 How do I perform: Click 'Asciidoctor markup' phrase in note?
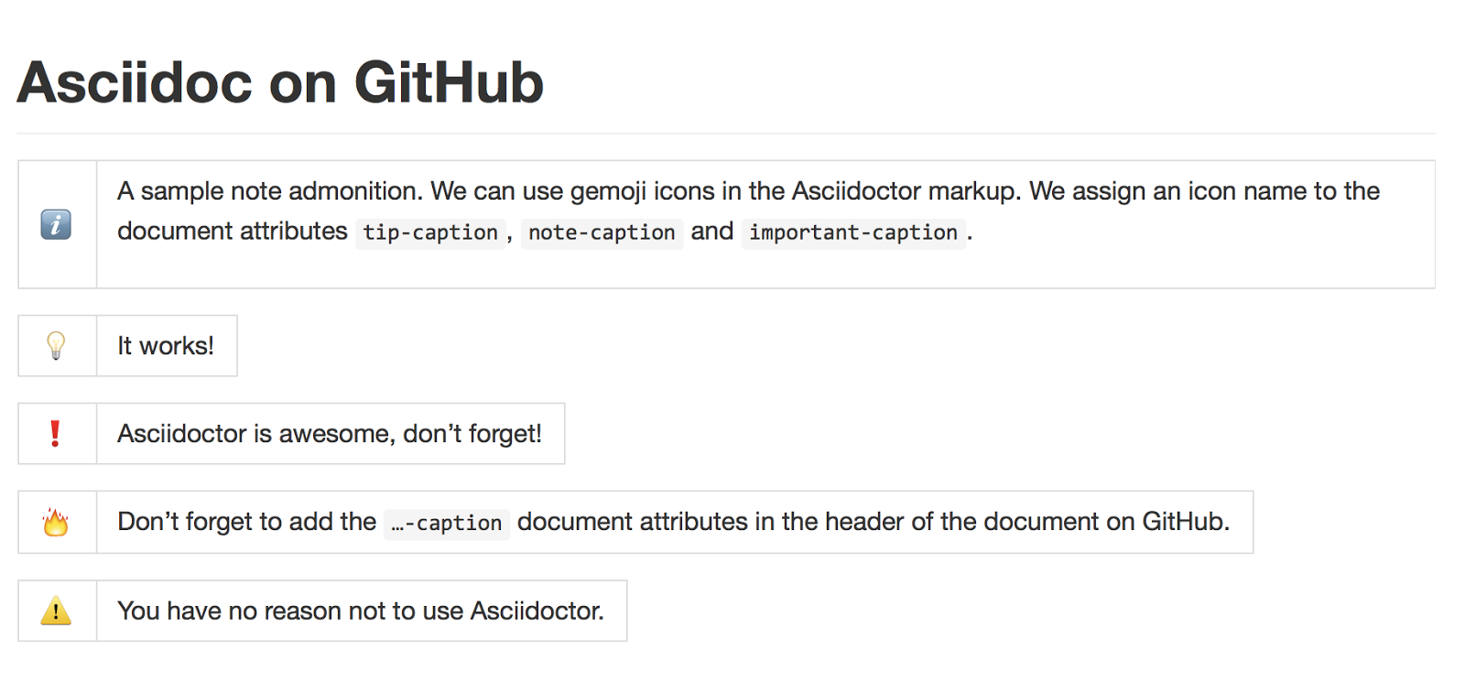click(905, 191)
